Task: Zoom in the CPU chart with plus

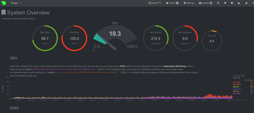Action: [244, 100]
